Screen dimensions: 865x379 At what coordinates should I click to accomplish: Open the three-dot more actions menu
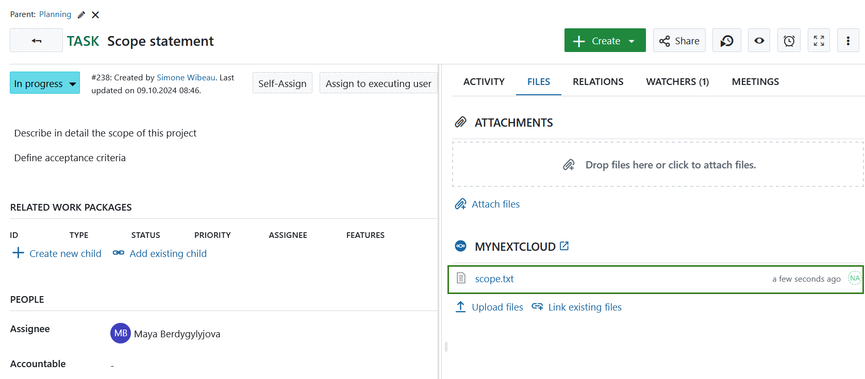[x=847, y=41]
